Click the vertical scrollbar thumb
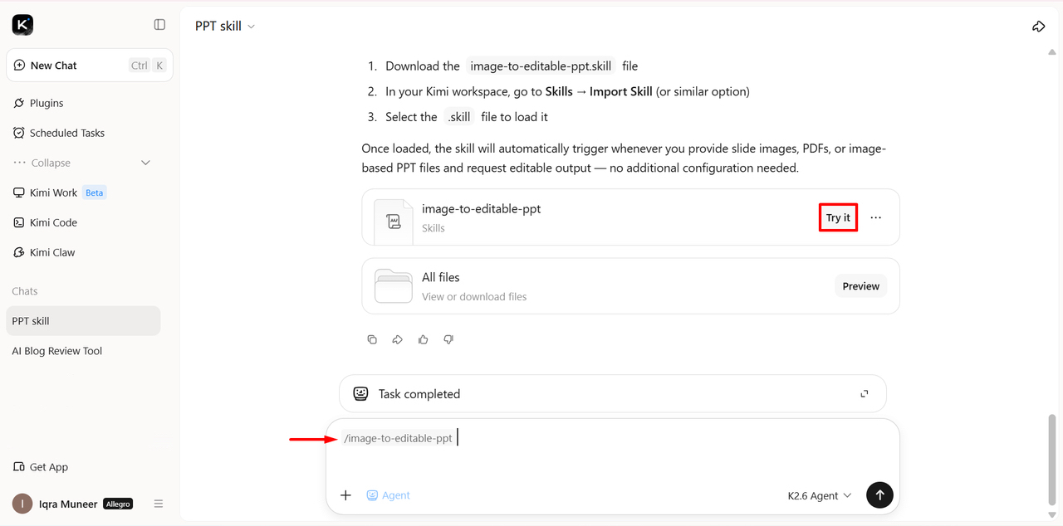Screen dimensions: 1063x526 [x=1053, y=460]
